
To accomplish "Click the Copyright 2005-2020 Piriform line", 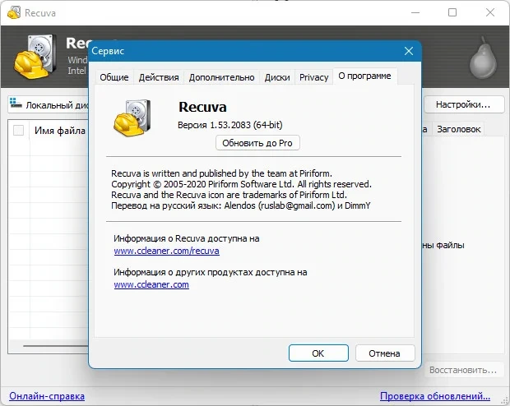I will tap(241, 184).
